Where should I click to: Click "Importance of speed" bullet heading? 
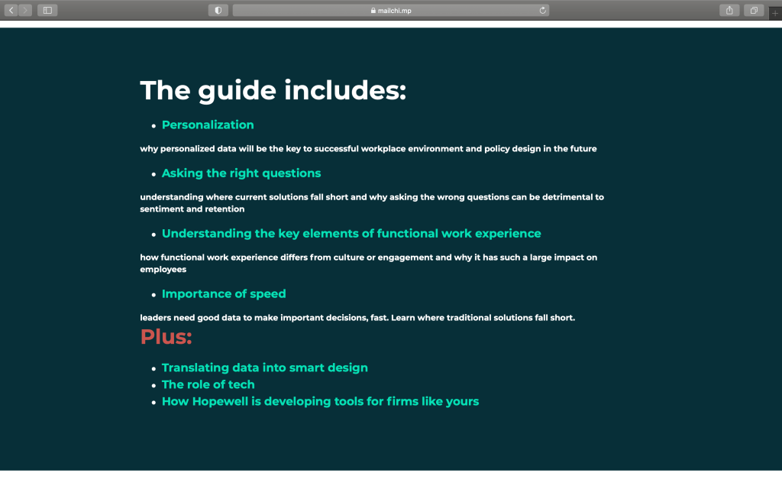(223, 294)
